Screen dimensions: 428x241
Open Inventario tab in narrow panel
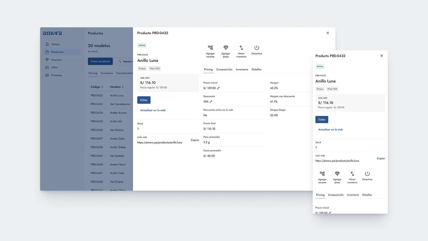[x=353, y=195]
